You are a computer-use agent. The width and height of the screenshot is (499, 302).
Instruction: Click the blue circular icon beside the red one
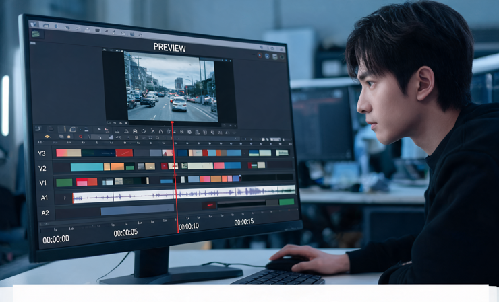click(x=267, y=56)
